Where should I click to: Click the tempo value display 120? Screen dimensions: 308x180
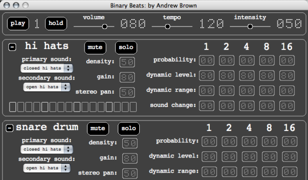pos(211,23)
